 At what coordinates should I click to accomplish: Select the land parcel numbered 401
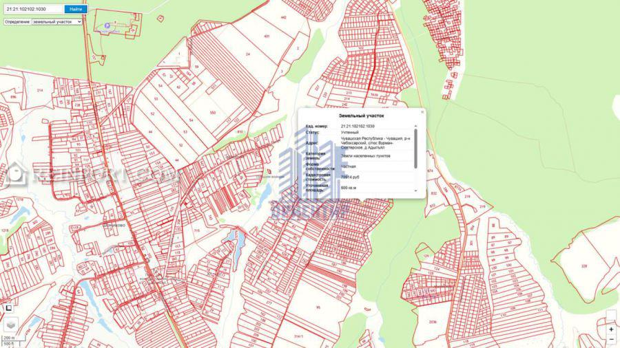point(267,36)
